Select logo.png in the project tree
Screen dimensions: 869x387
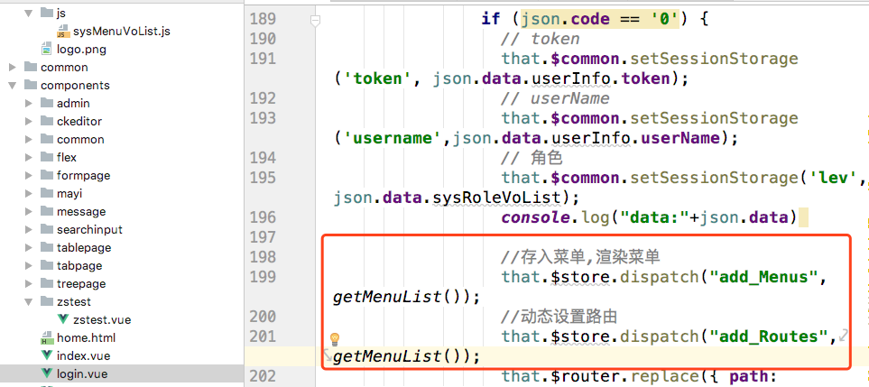[81, 50]
